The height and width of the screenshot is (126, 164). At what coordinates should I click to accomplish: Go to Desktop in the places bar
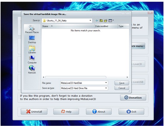32,39
